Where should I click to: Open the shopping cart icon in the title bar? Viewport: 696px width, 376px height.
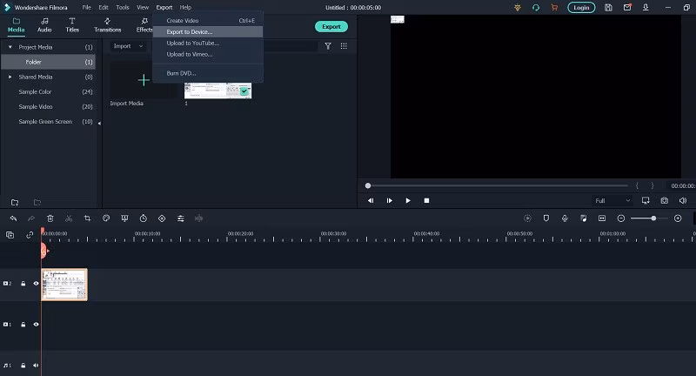(554, 8)
